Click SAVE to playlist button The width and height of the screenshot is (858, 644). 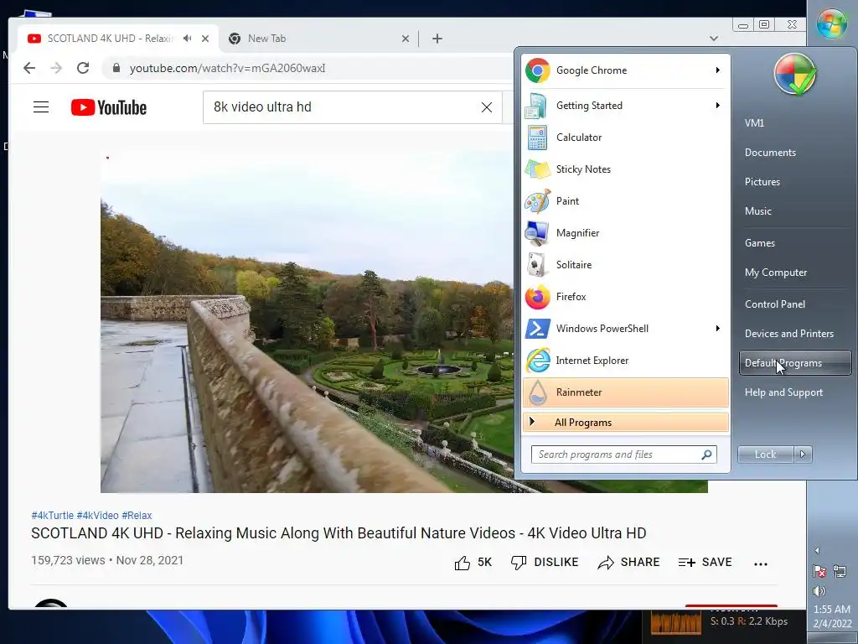point(705,563)
